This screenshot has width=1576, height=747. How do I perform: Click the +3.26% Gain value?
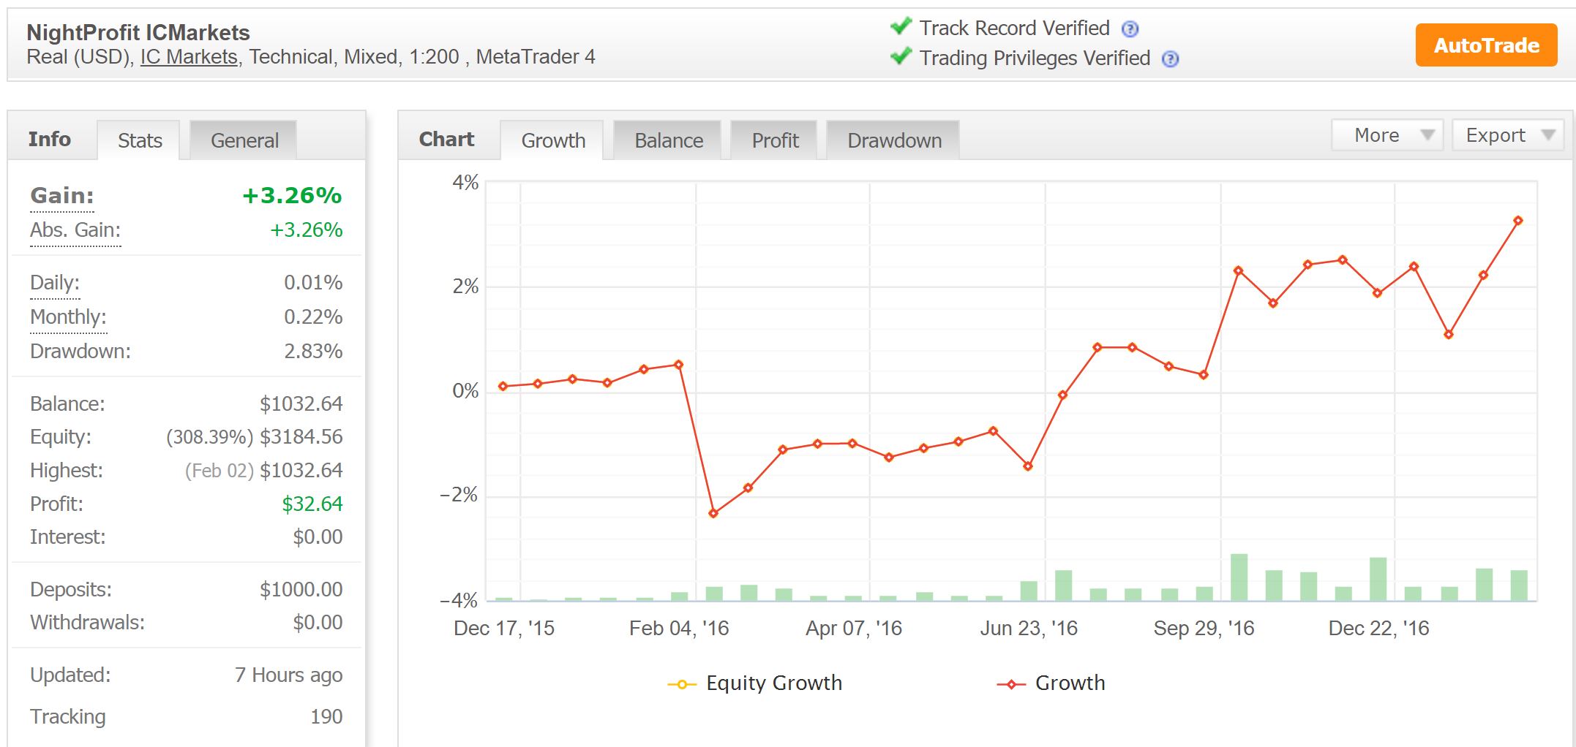point(292,196)
